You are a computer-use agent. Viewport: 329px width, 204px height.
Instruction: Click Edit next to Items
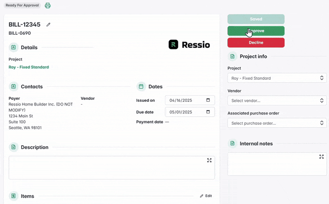pyautogui.click(x=206, y=196)
